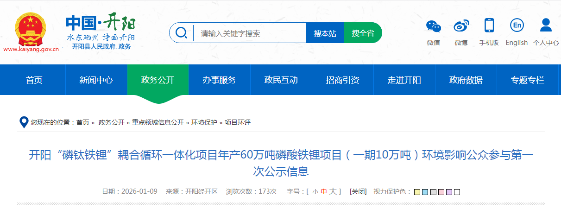Viewport: 561px width, 209px height.
Task: Click the location pin breadcrumb icon
Action: [24, 122]
